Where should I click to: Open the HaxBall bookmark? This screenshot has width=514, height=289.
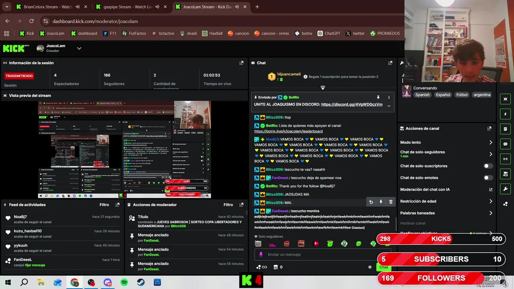click(212, 33)
